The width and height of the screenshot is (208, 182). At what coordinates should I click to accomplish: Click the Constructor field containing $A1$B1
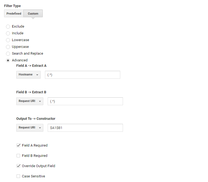pos(85,128)
